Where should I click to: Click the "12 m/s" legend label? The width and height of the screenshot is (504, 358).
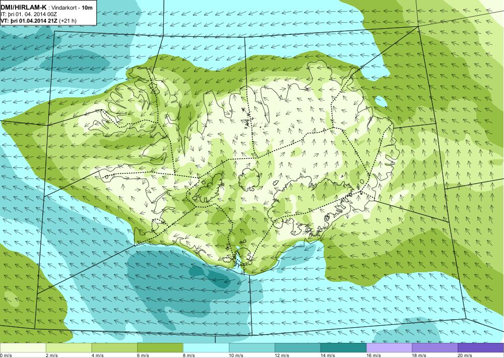282,355
